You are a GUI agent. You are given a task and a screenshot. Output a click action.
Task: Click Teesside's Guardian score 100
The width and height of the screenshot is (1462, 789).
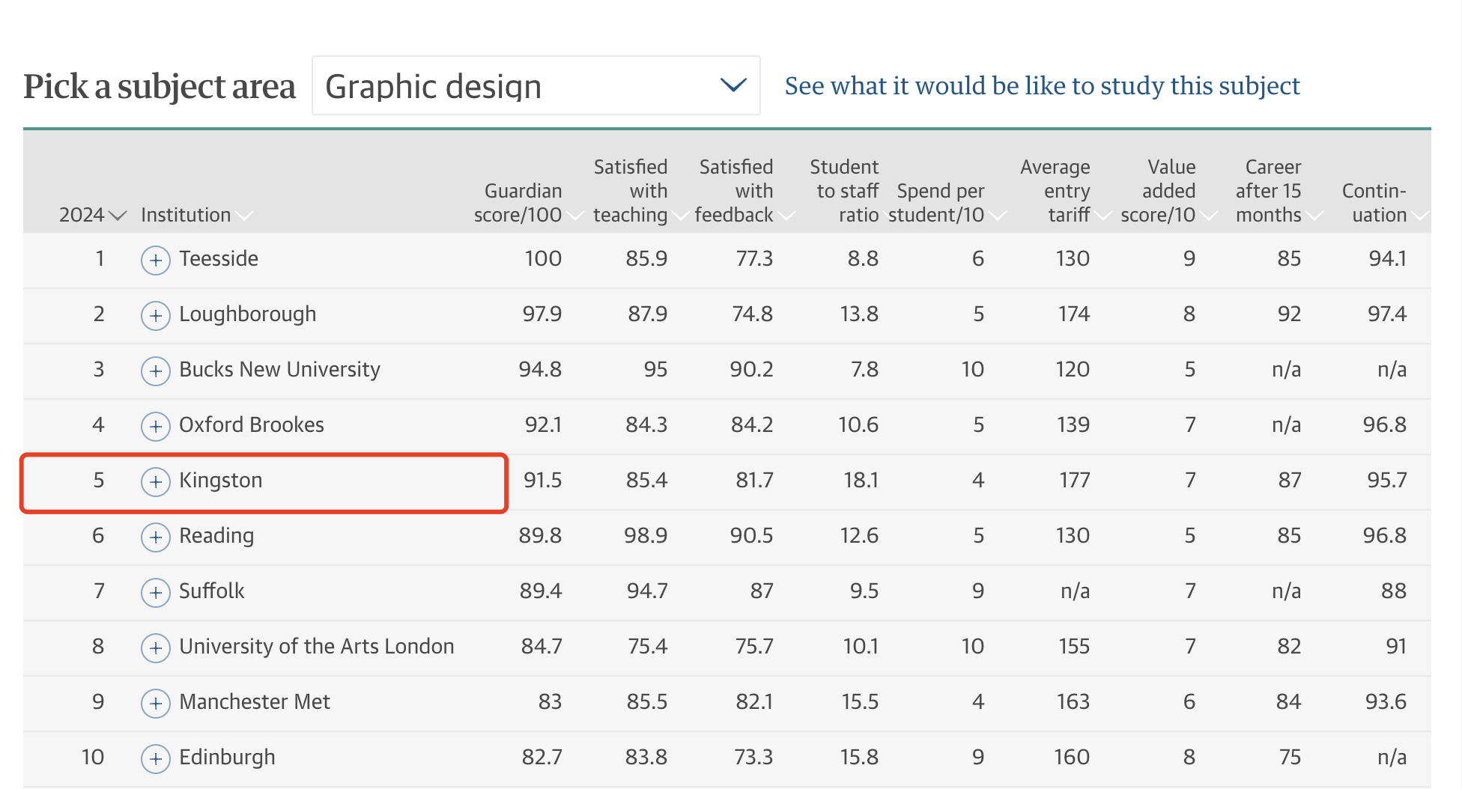click(543, 258)
